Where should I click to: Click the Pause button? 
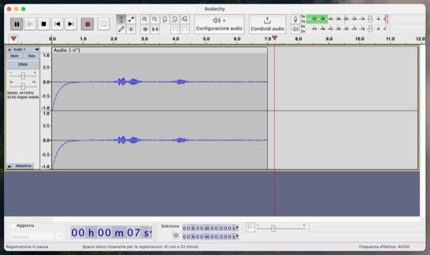16,24
